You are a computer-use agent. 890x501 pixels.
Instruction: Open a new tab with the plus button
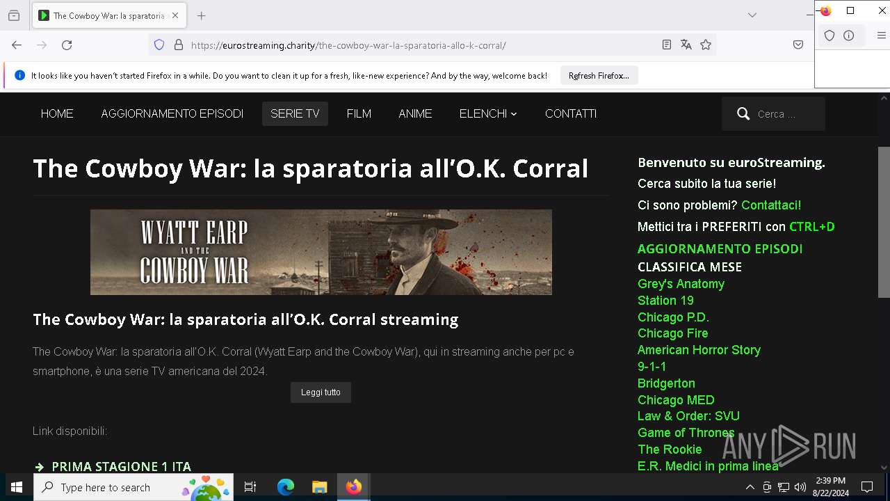point(201,15)
